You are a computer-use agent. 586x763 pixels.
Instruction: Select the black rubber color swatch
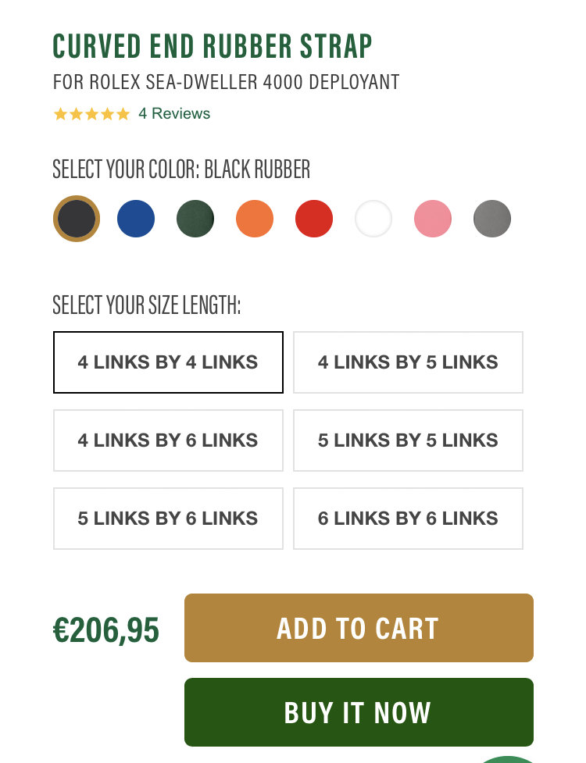click(77, 219)
